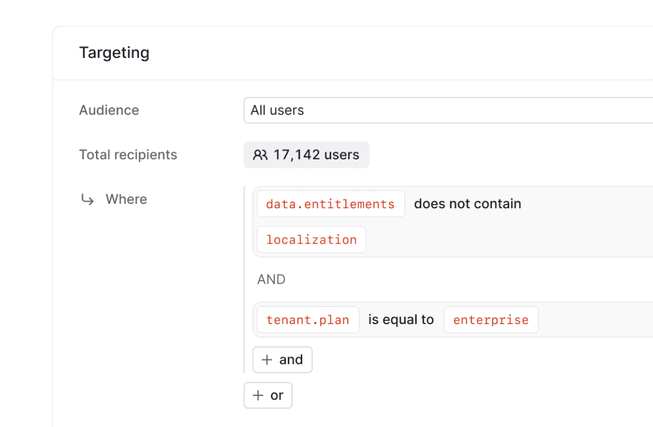
Task: Click the Audience row label
Action: click(x=109, y=110)
